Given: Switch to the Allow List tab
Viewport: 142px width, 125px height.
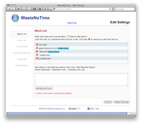Looking at the screenshot, I should pyautogui.click(x=22, y=40).
